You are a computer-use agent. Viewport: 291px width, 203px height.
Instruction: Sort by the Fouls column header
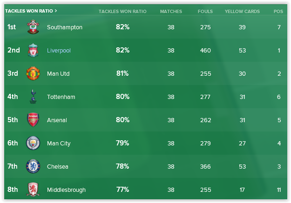205,11
